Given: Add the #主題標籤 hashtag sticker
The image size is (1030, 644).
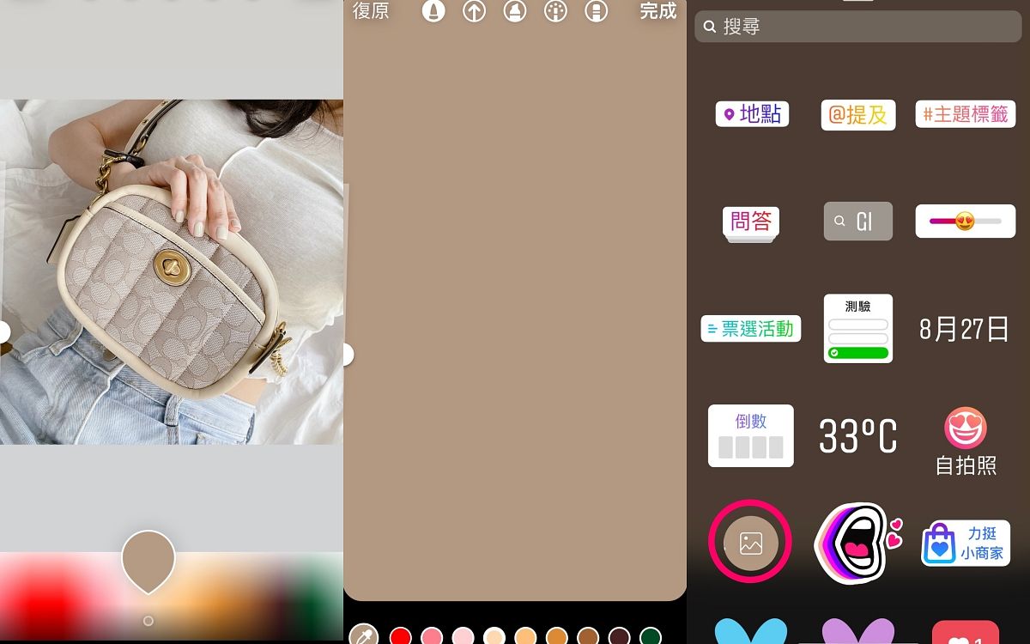Looking at the screenshot, I should [966, 114].
